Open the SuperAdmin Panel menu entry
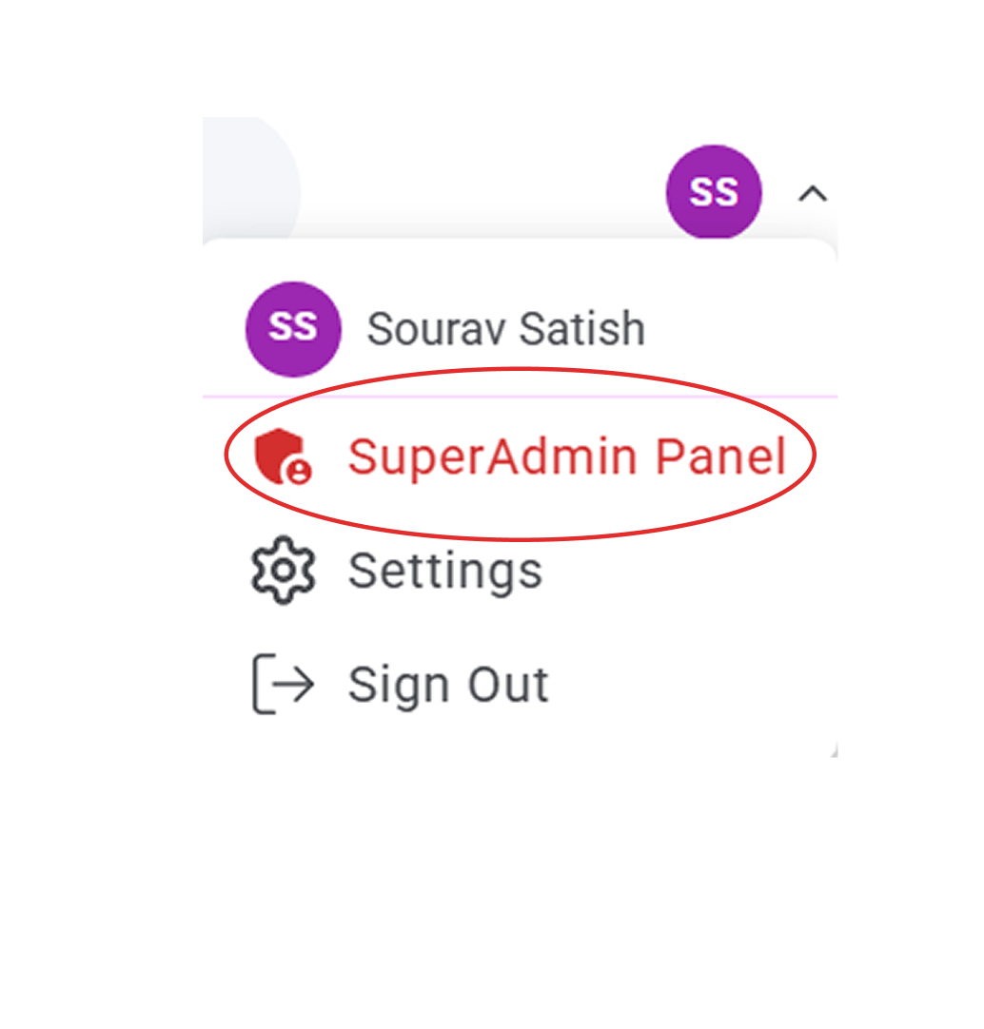The width and height of the screenshot is (984, 1029). 566,456
